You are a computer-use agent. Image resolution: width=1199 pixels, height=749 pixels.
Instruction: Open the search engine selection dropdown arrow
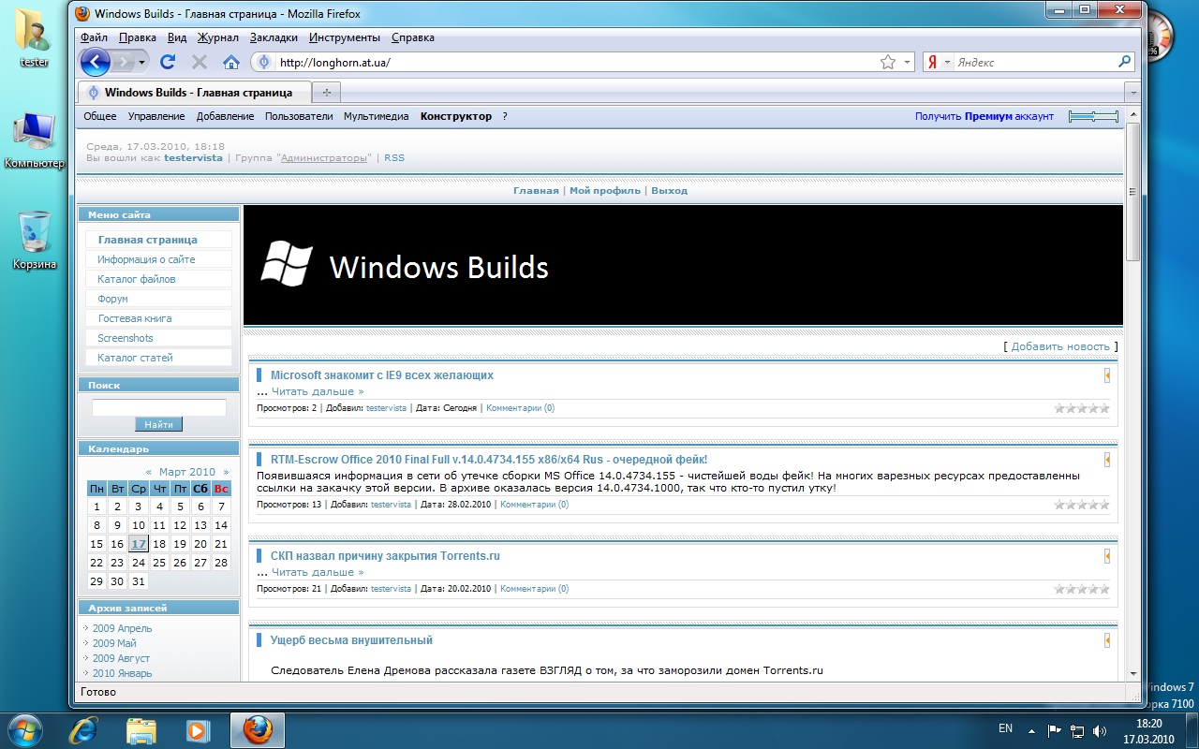pyautogui.click(x=947, y=62)
